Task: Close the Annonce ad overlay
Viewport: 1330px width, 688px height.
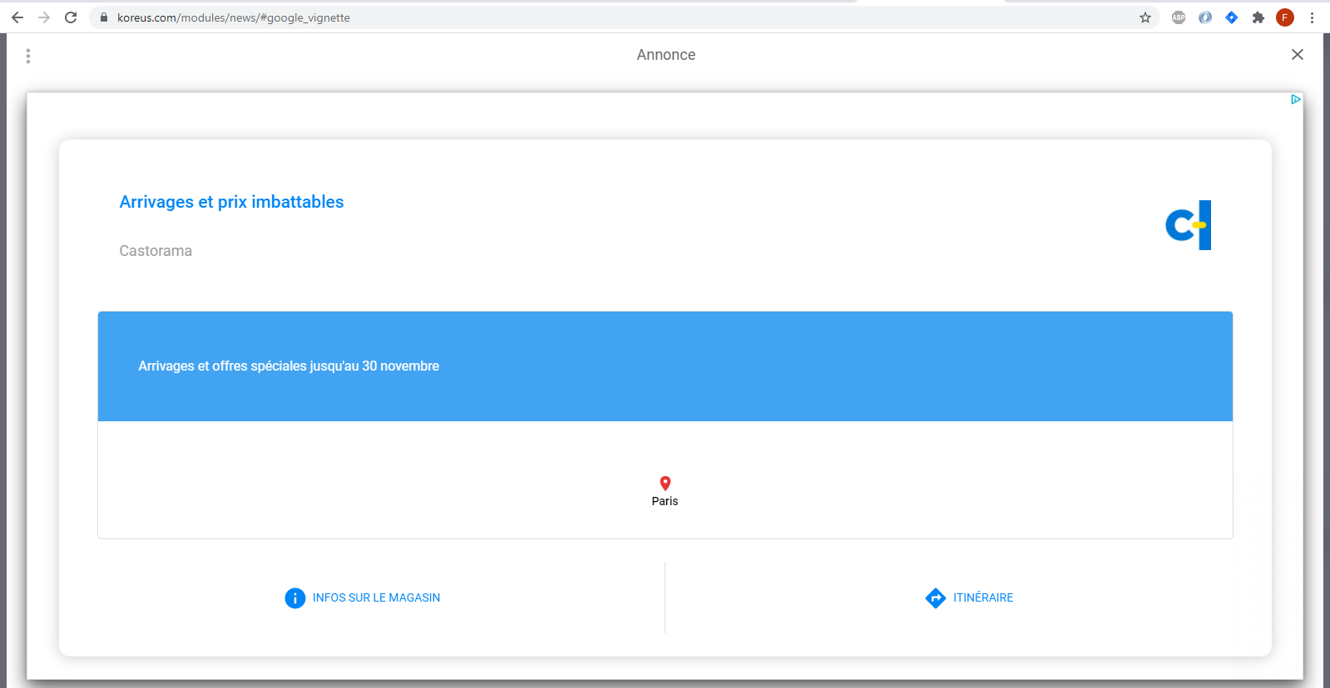Action: pyautogui.click(x=1297, y=55)
